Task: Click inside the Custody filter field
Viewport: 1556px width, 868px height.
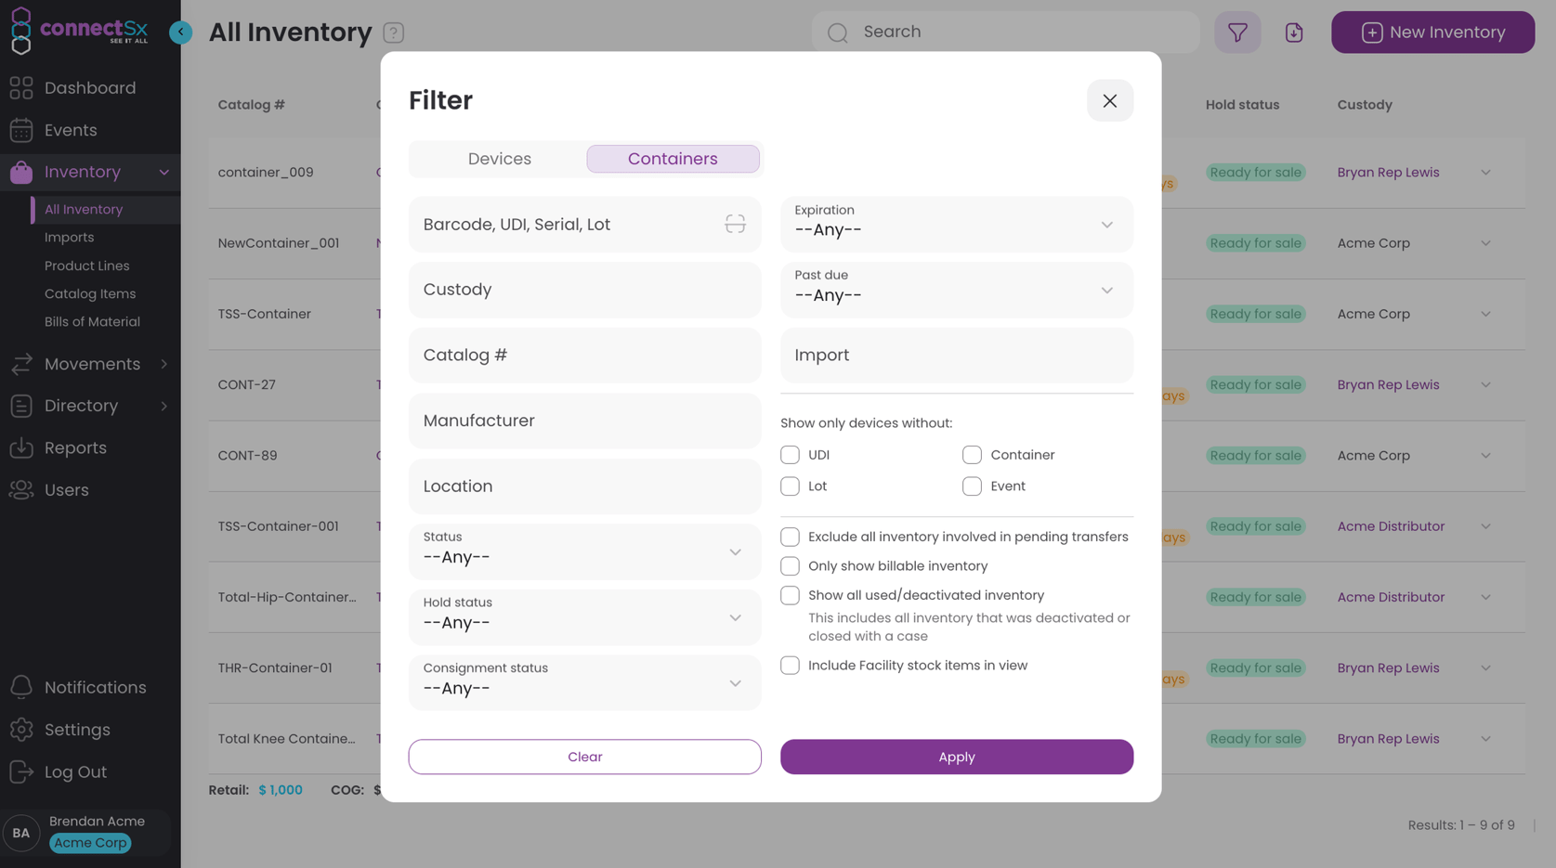Action: [x=584, y=290]
